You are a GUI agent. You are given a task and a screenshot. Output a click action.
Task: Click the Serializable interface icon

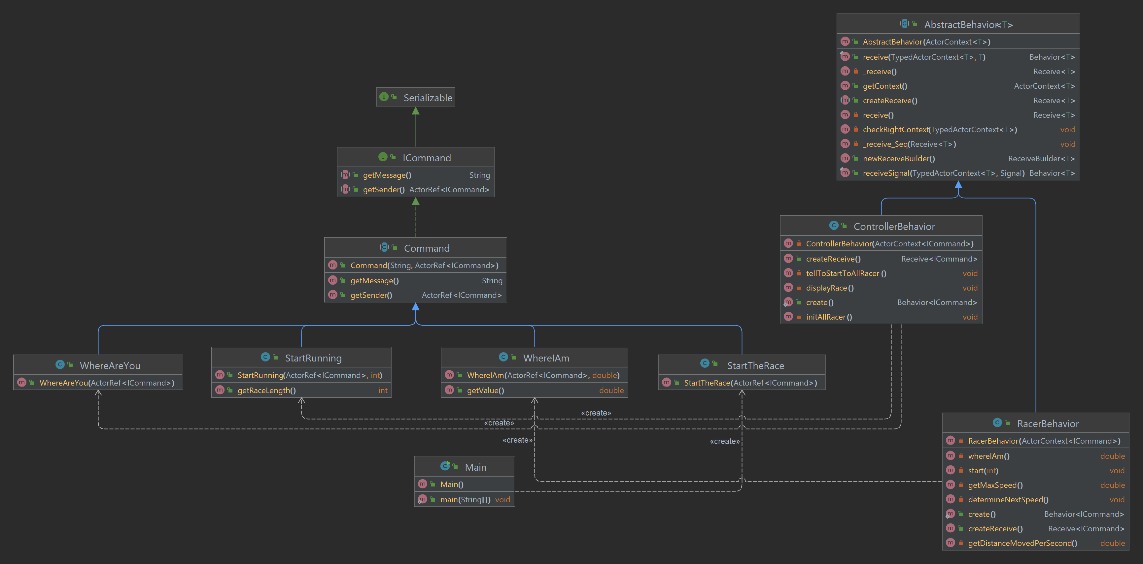tap(384, 97)
